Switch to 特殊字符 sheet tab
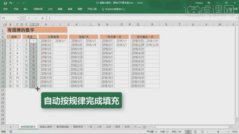Screen dimensions: 239x134 78,127
